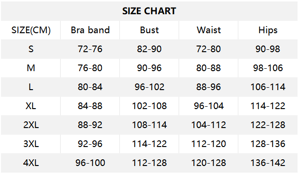Select the 112-120 waist cell
This screenshot has height=175, width=299.
tap(208, 144)
